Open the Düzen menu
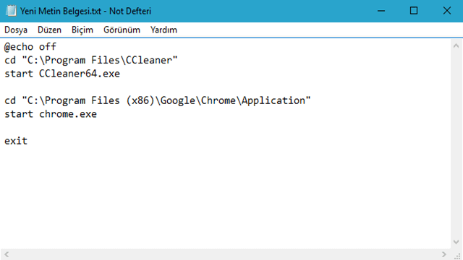463x260 pixels. tap(49, 30)
